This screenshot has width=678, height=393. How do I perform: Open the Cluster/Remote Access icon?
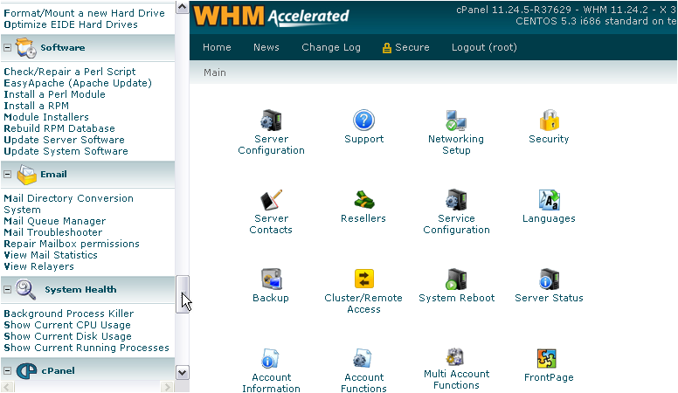point(364,279)
